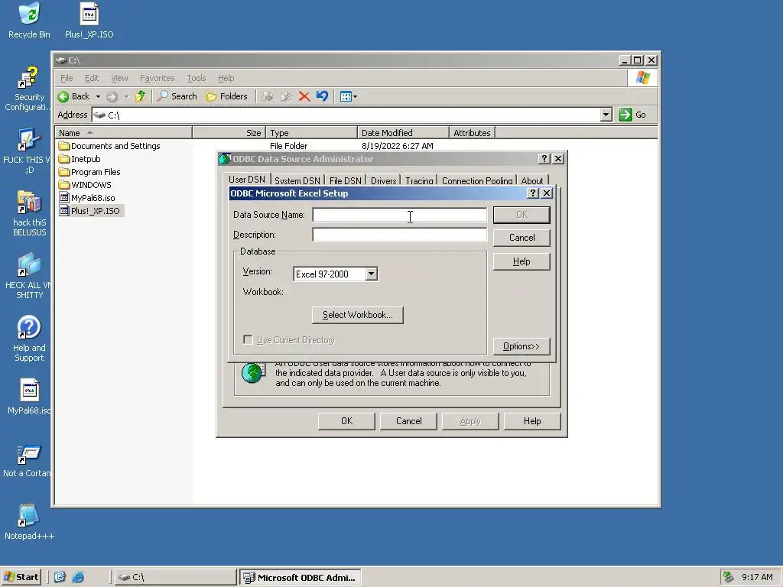Click the system tray network icon

tap(729, 577)
